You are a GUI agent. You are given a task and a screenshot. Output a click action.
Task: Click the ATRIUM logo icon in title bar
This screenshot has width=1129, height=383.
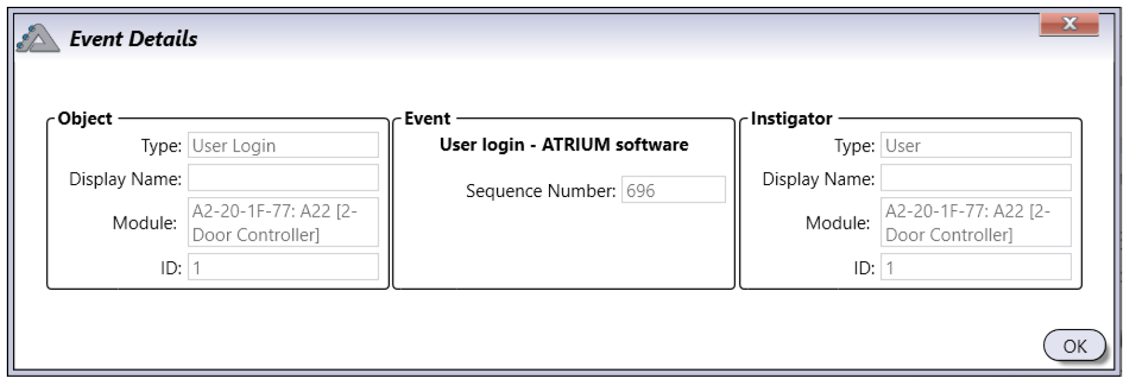tap(38, 39)
